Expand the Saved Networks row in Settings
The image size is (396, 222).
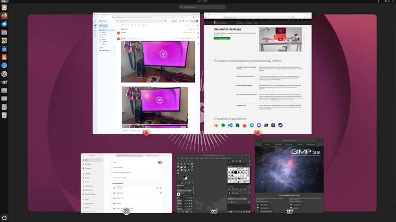click(x=137, y=167)
